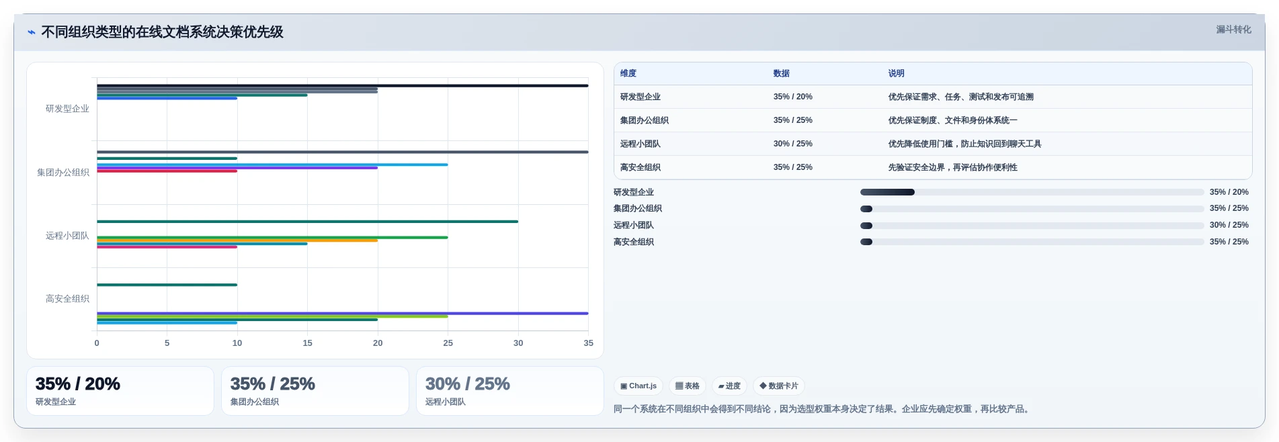The width and height of the screenshot is (1279, 442).
Task: Click the 远程小团队 progress bar
Action: (x=1032, y=226)
